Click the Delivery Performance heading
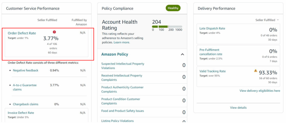 216,8
